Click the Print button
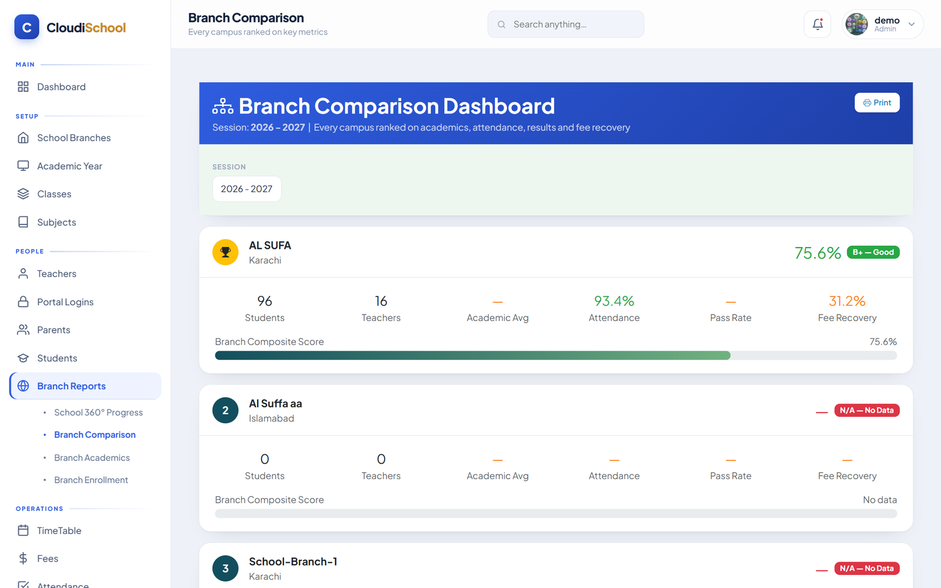 pos(877,103)
